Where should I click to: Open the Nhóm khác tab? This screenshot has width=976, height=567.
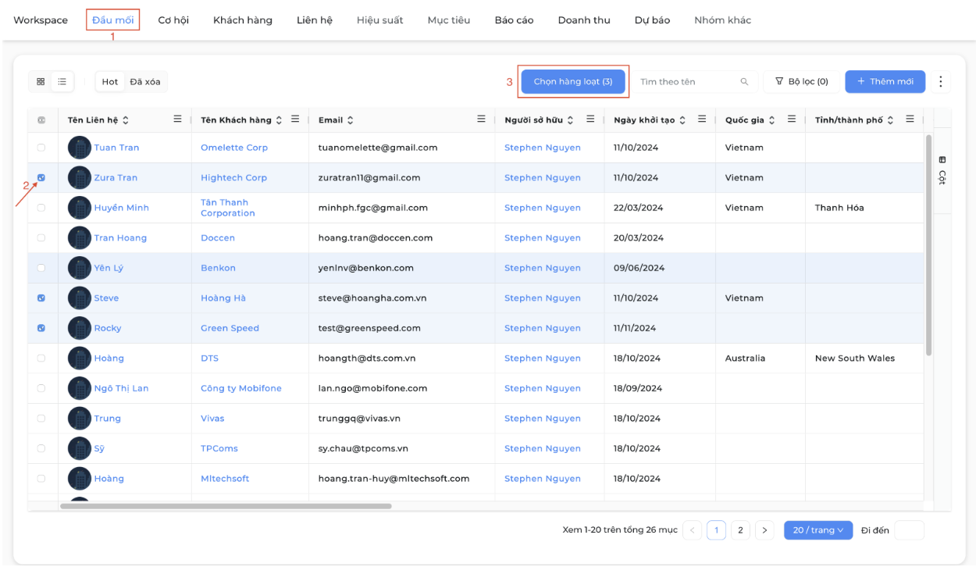click(x=722, y=20)
